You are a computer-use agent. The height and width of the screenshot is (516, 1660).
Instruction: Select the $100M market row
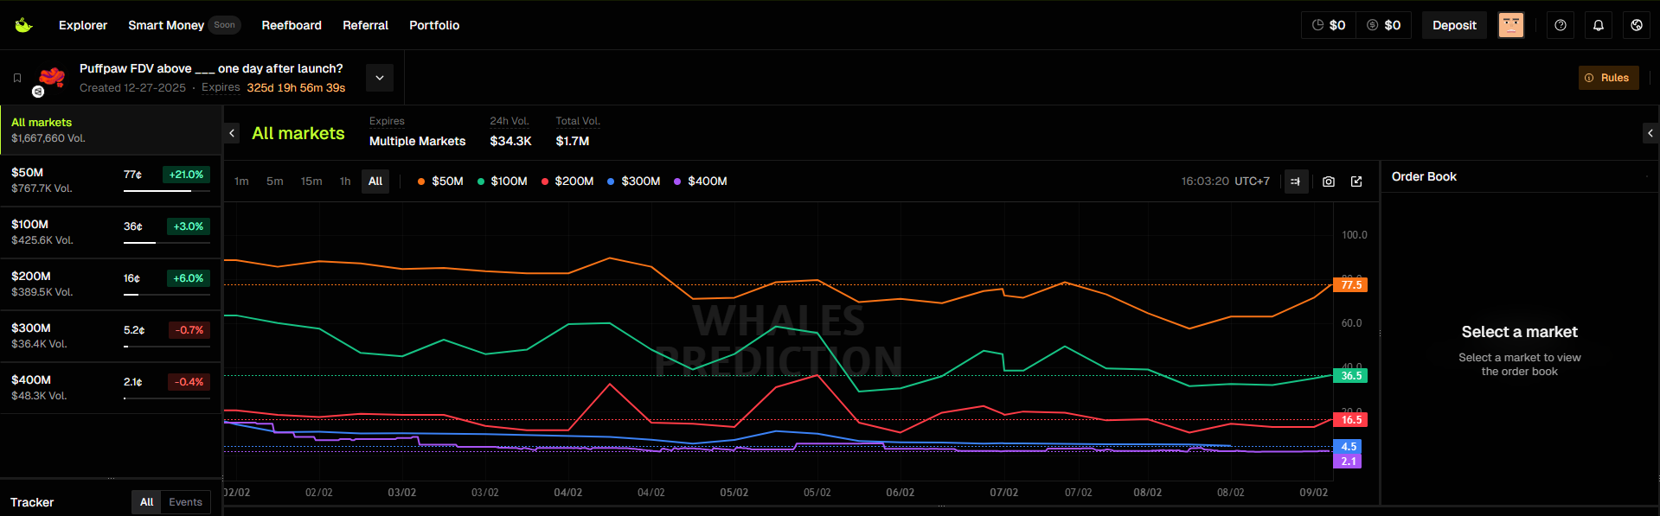(111, 233)
